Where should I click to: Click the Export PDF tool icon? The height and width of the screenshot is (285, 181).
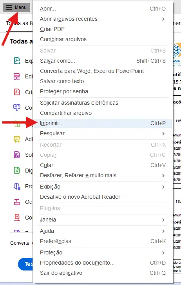(x=17, y=61)
